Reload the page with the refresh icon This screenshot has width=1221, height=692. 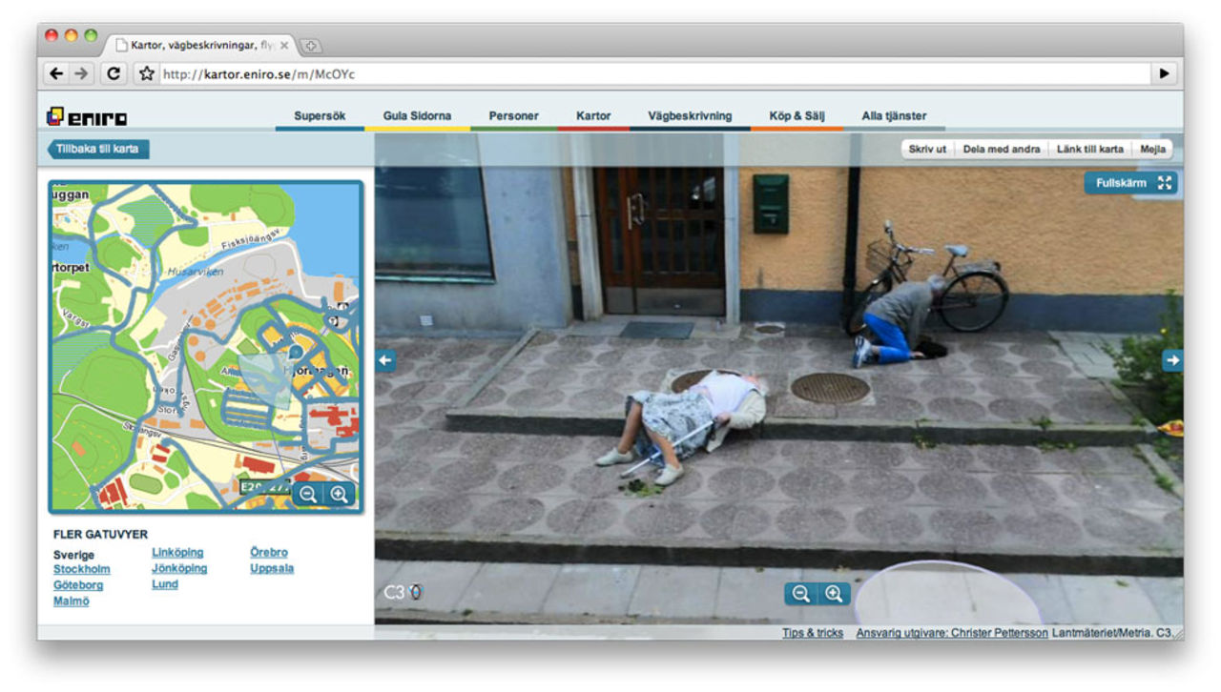pos(114,73)
